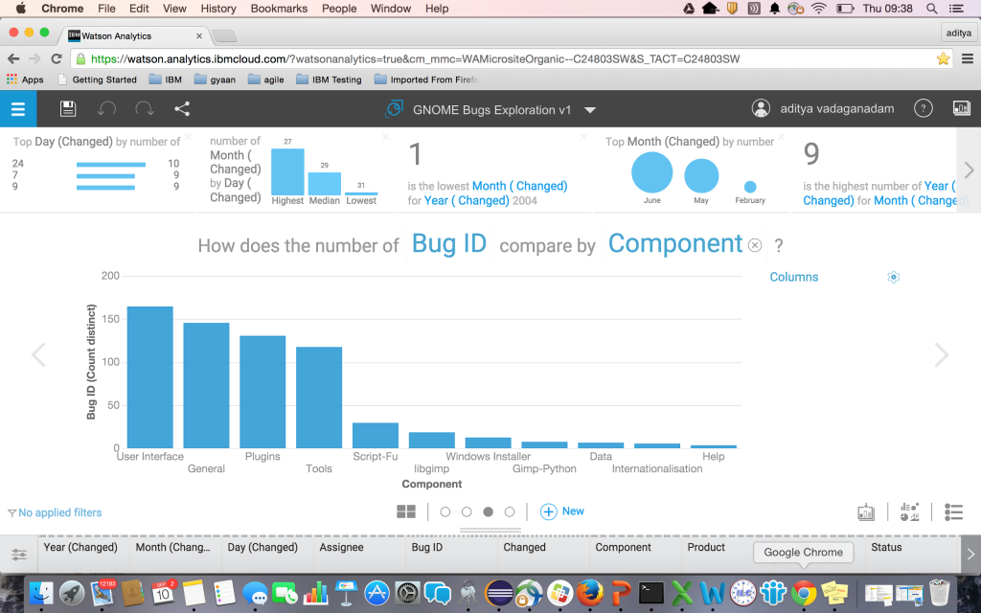Open the blue hamburger menu

pos(18,108)
